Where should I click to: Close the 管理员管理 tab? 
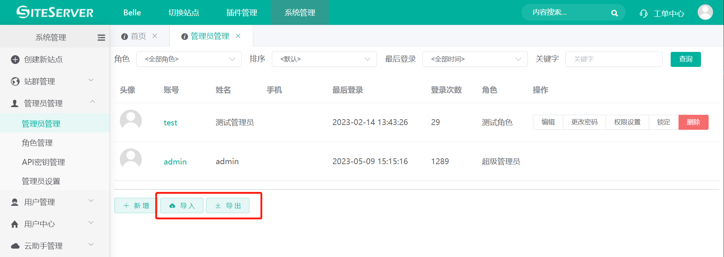[238, 36]
